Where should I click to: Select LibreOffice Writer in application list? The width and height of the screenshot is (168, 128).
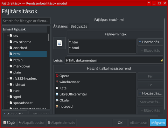[96, 94]
